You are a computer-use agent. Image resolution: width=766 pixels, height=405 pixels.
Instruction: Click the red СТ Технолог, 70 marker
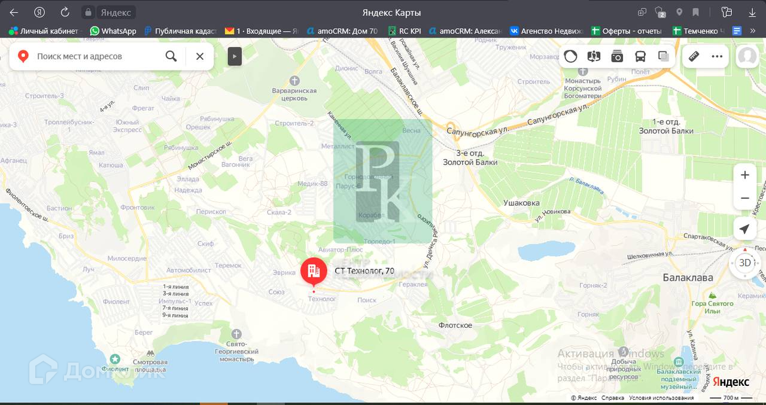(314, 272)
